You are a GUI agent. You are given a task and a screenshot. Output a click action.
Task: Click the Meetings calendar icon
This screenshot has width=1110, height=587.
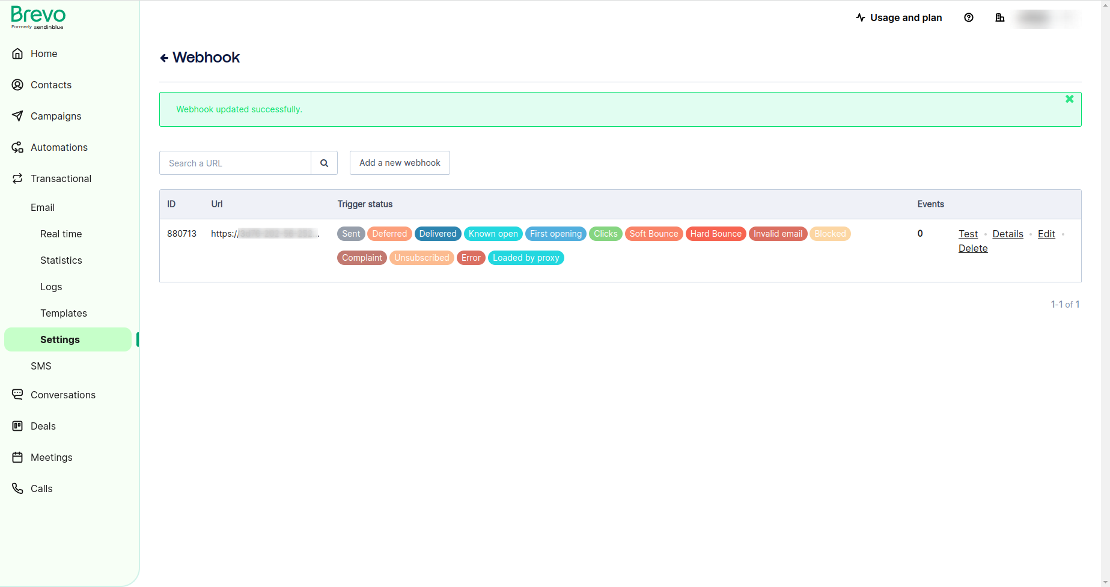click(x=17, y=457)
